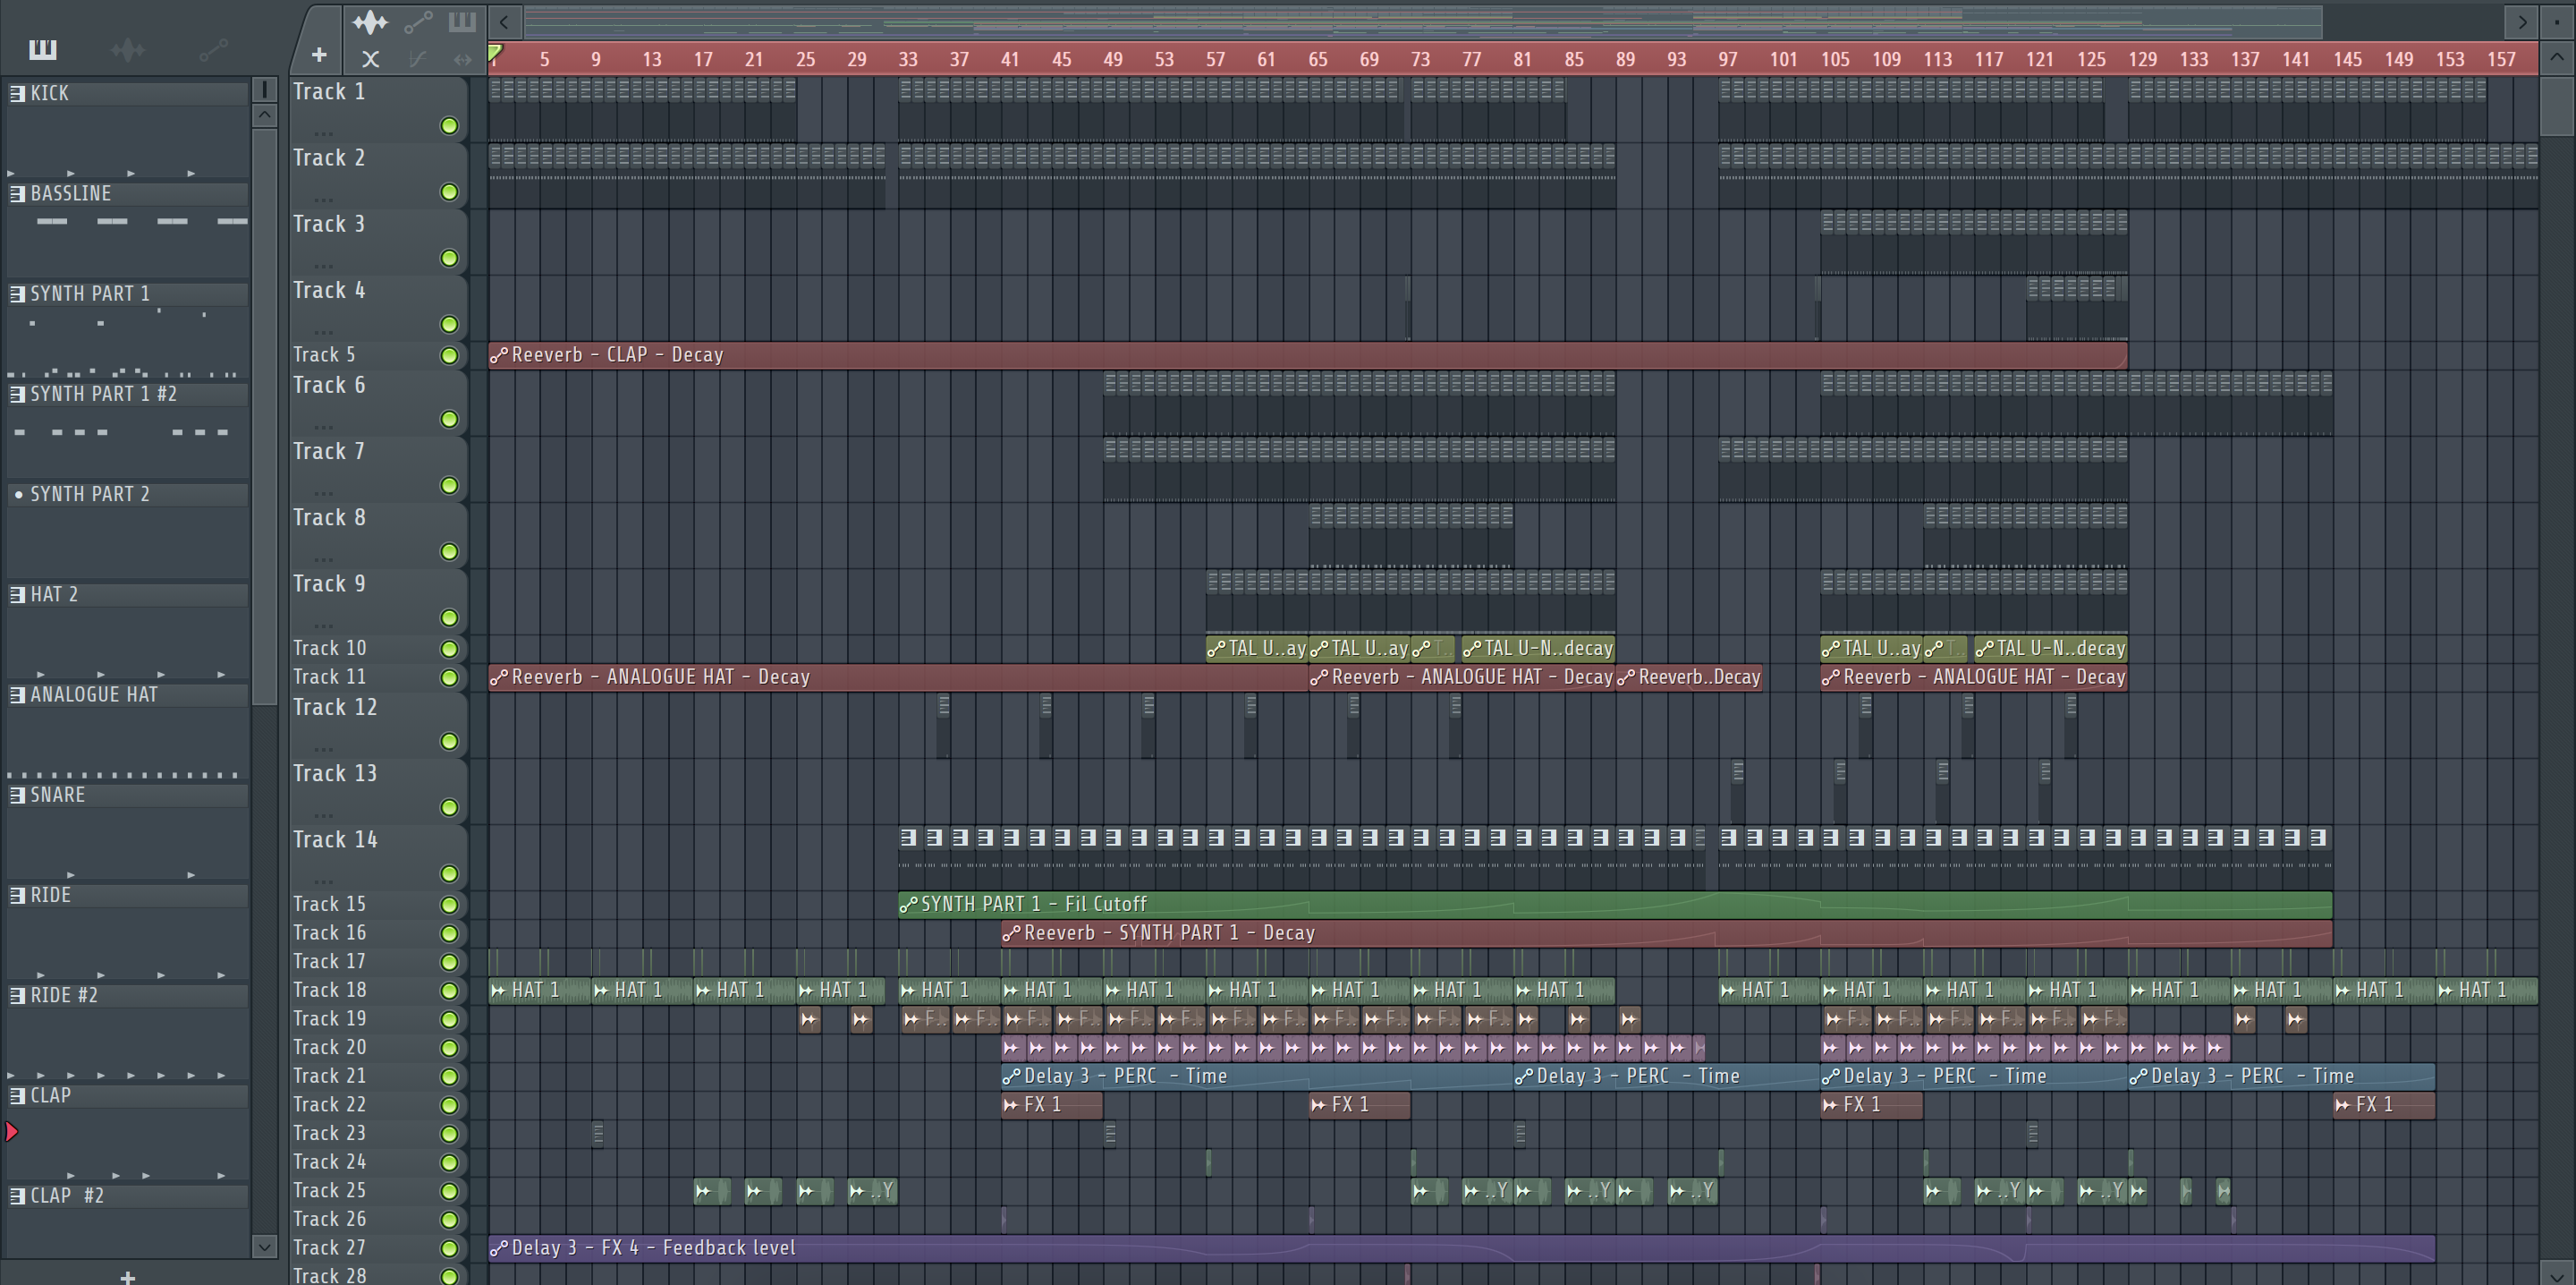
Task: Toggle the Track 18 mute LED
Action: (449, 991)
